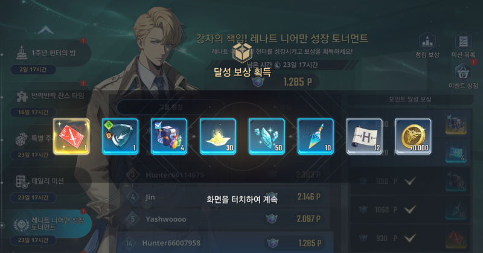This screenshot has height=253, width=483.
Task: Click the checkmark on the 1190 P reward row
Action: [410, 181]
